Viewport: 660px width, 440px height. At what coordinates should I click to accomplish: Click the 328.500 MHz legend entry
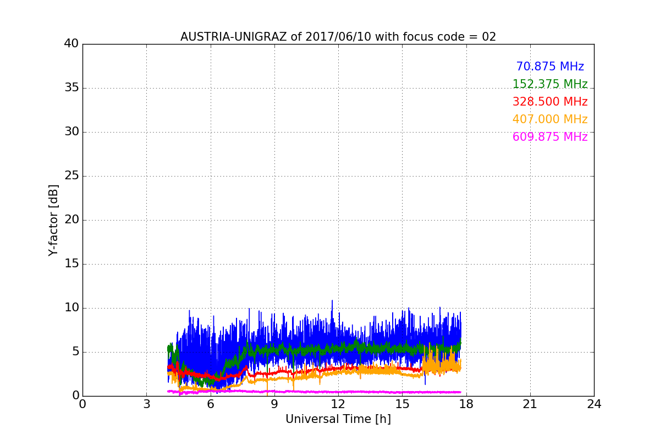coord(549,102)
